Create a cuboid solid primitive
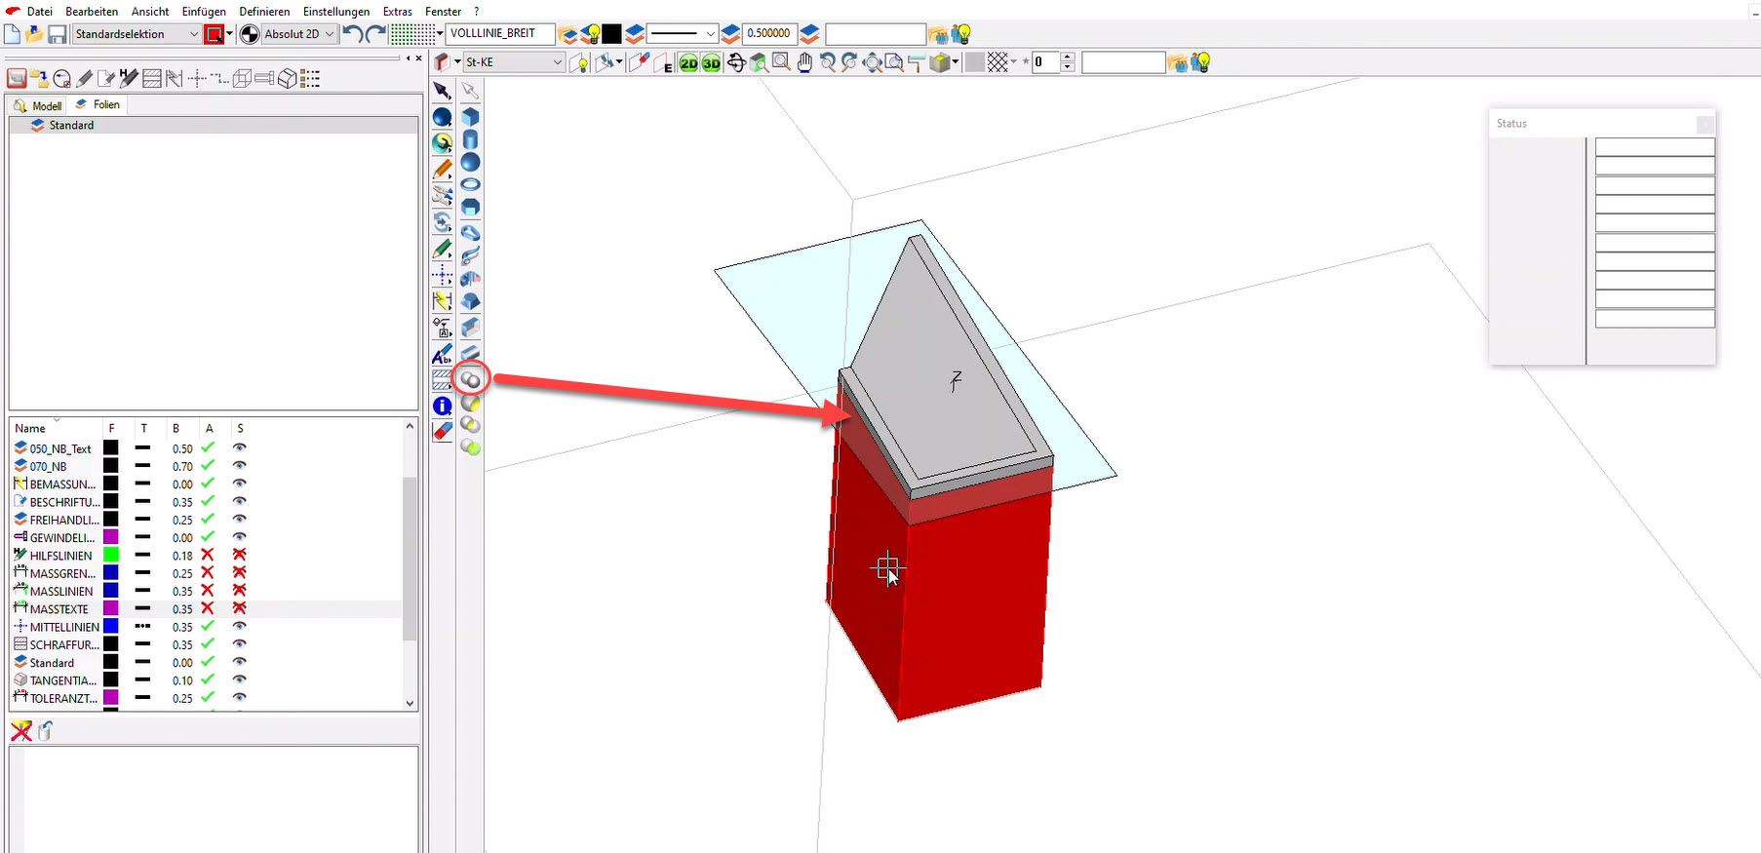This screenshot has height=853, width=1761. 470,116
